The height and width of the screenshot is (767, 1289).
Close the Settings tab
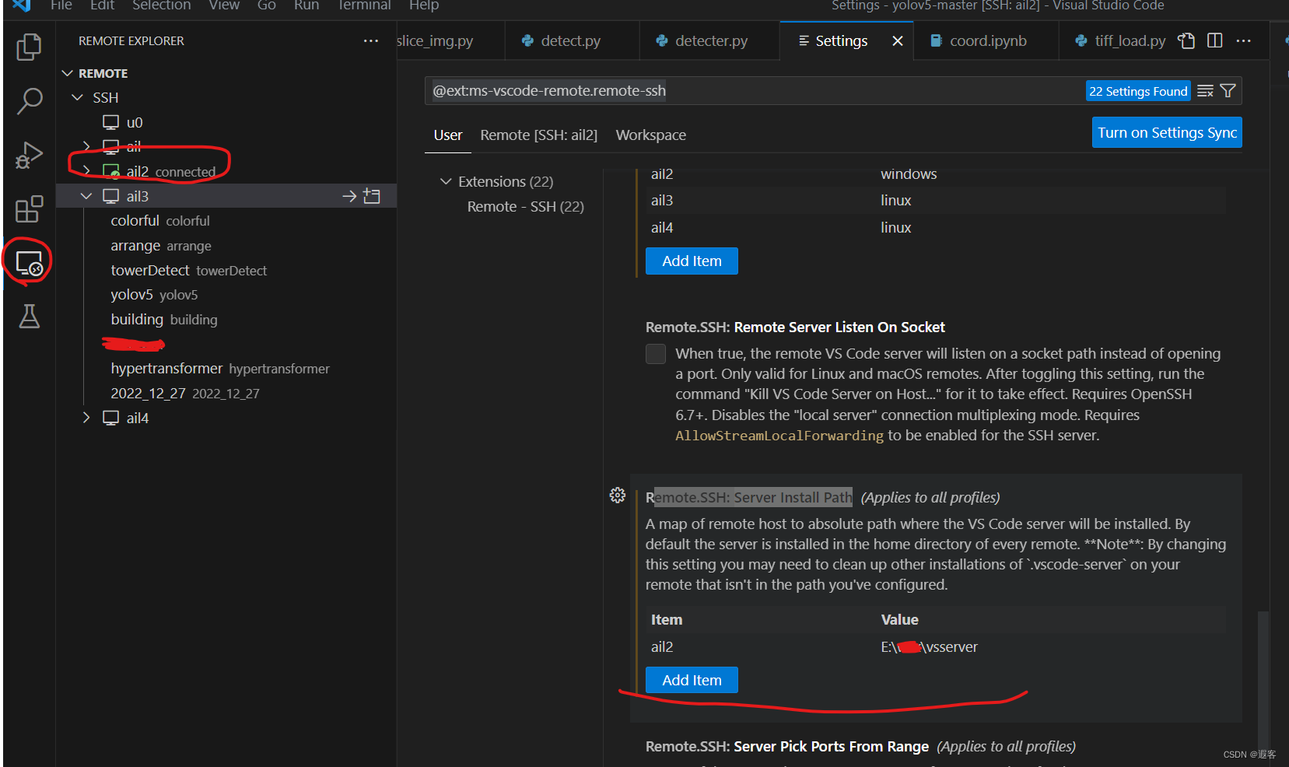(898, 40)
